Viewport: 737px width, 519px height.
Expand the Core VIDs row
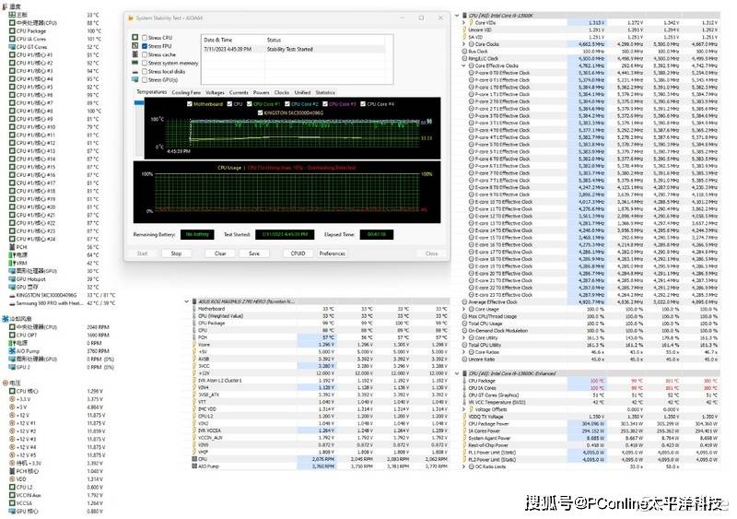pos(465,23)
